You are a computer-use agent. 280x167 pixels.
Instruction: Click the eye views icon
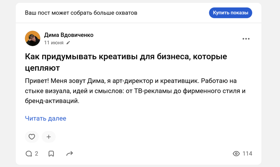click(x=236, y=154)
